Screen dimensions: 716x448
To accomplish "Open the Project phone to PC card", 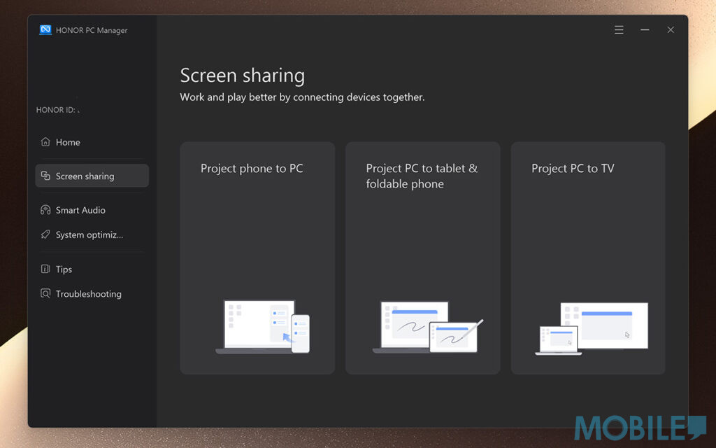I will (x=257, y=258).
